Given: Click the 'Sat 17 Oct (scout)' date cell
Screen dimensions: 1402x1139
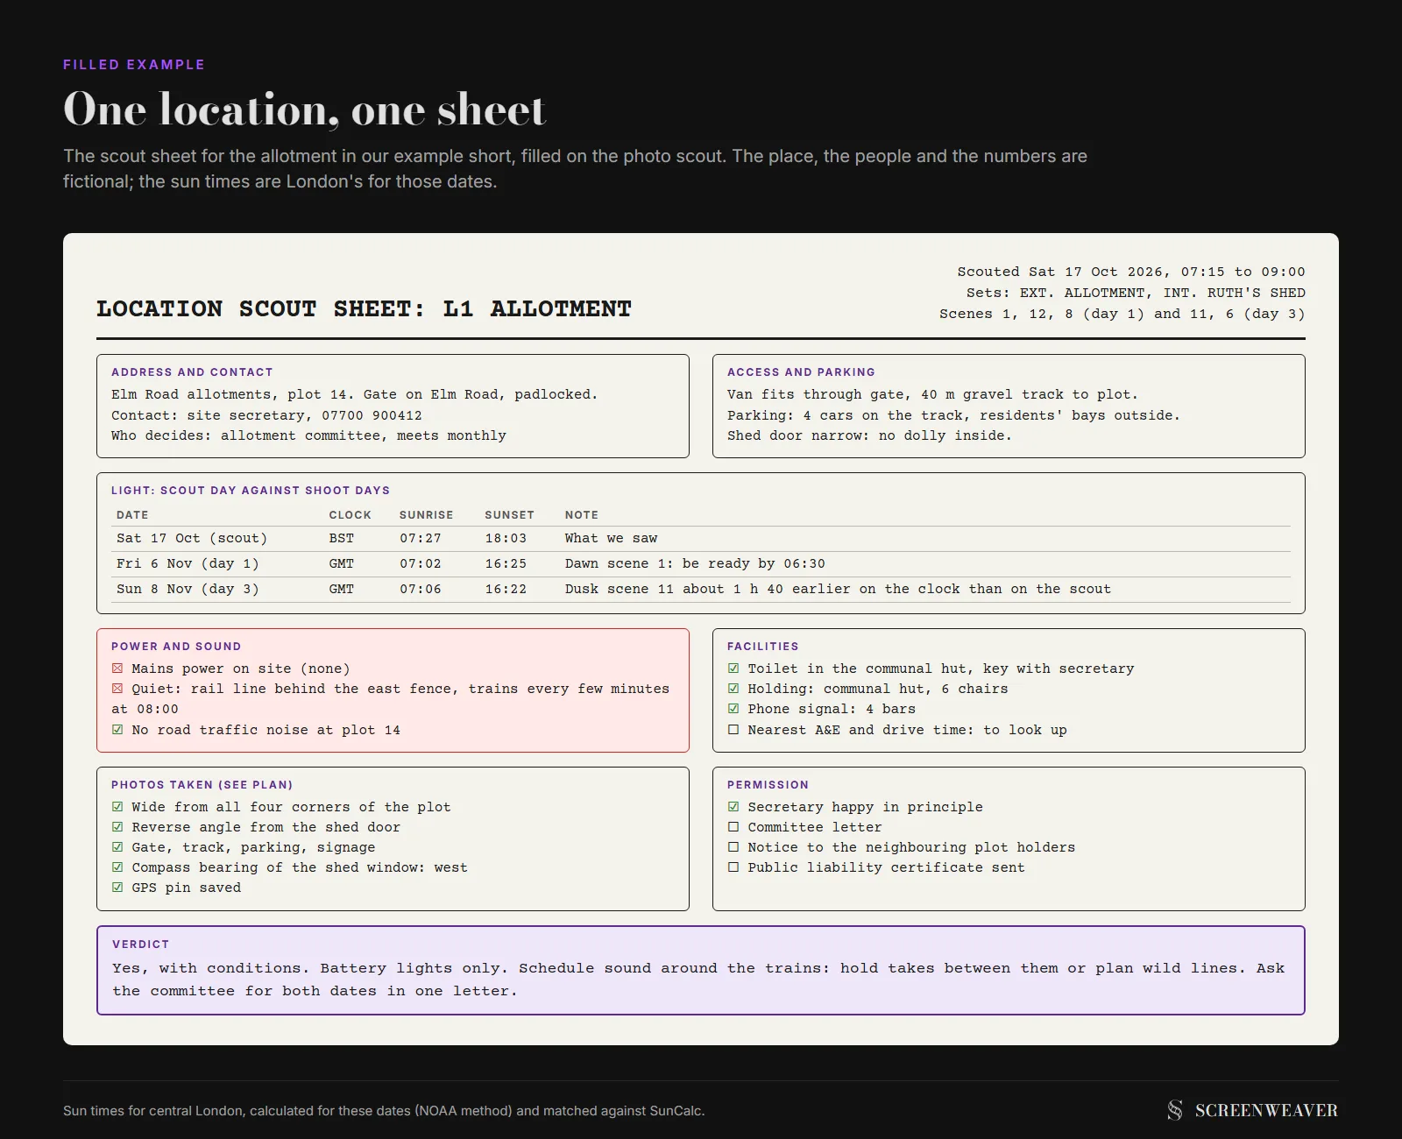Looking at the screenshot, I should (192, 539).
